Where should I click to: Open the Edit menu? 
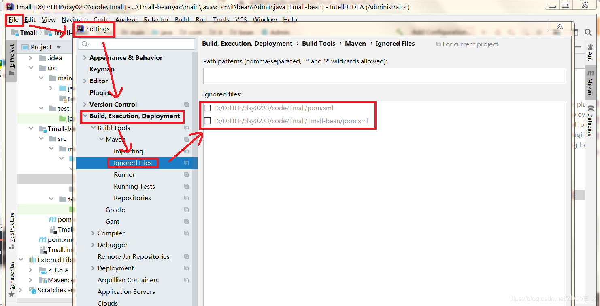tap(30, 19)
